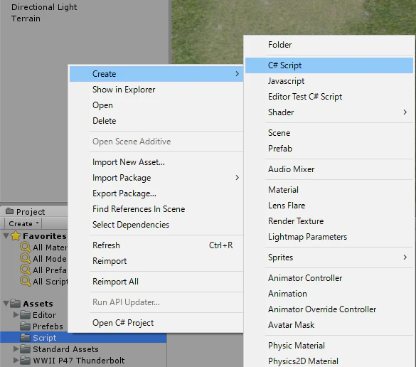The width and height of the screenshot is (416, 367).
Task: Expand the WWII P47 Thunderbolt folder
Action: pyautogui.click(x=16, y=361)
